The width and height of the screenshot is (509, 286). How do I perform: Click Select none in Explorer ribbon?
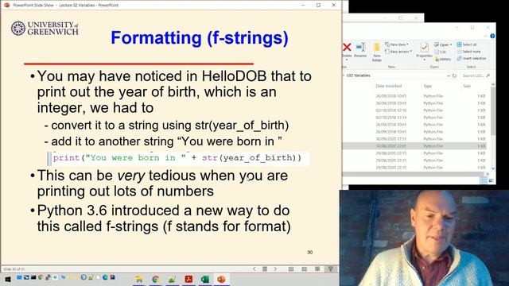pos(468,52)
